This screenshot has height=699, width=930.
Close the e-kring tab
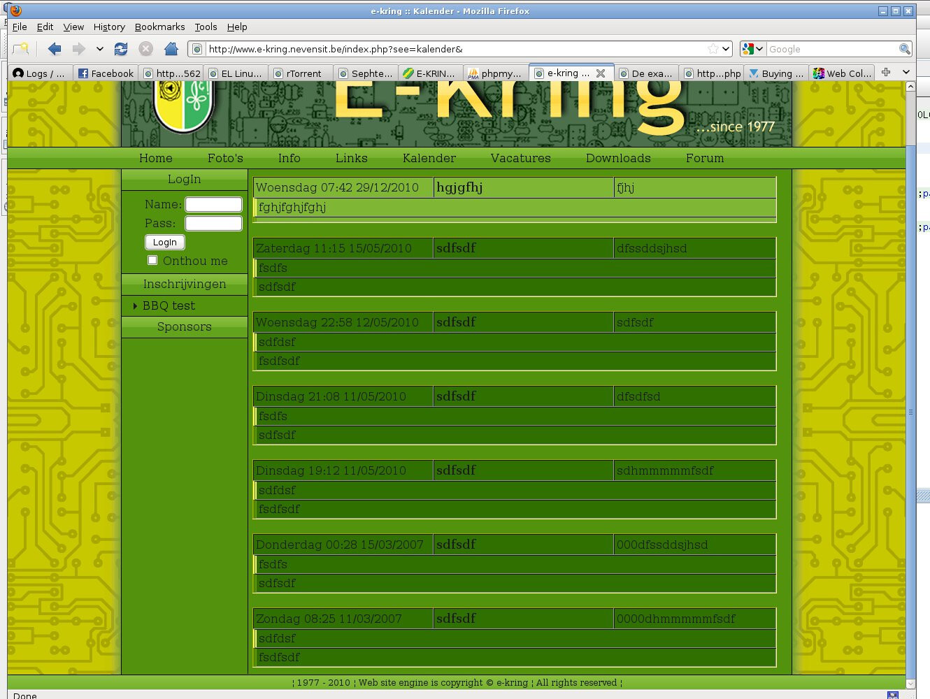600,73
